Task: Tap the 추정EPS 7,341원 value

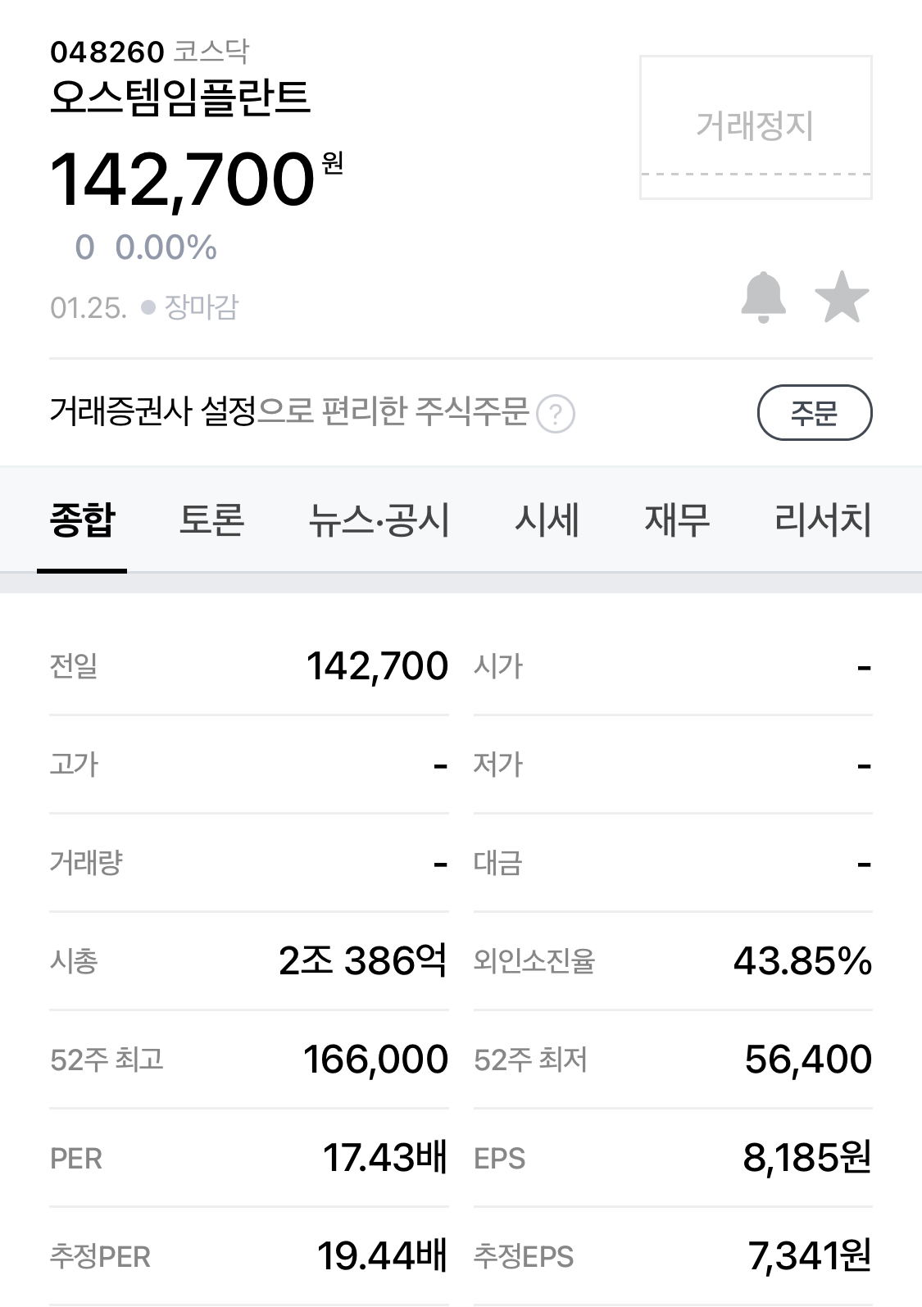Action: (x=809, y=1255)
